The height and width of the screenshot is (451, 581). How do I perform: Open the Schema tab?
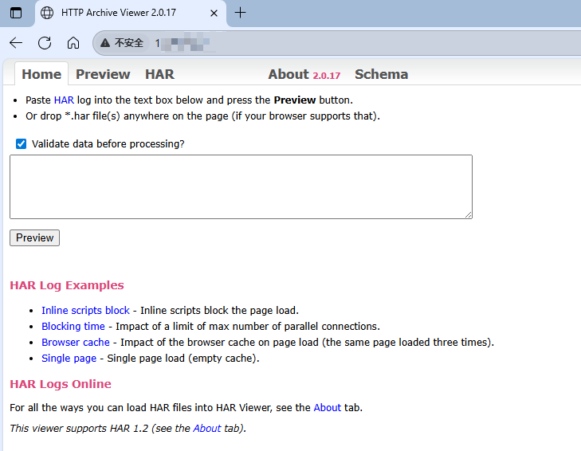click(381, 74)
